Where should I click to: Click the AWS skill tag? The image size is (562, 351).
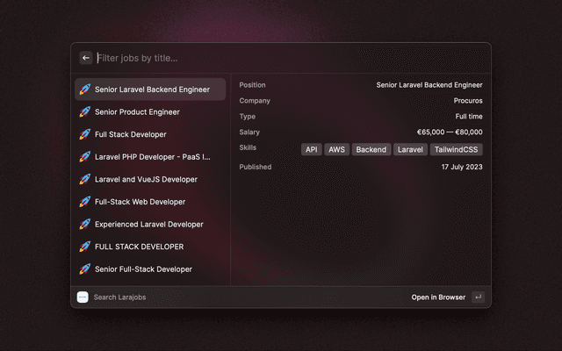click(336, 150)
